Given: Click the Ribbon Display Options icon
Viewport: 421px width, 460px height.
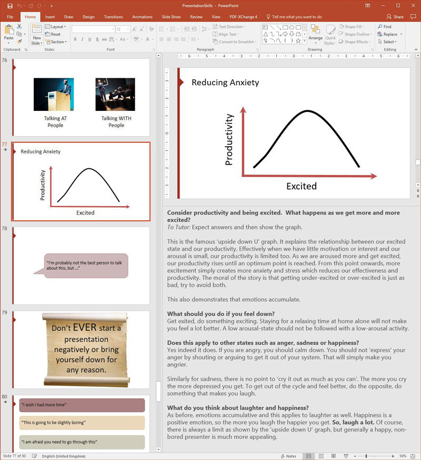Looking at the screenshot, I should (367, 6).
